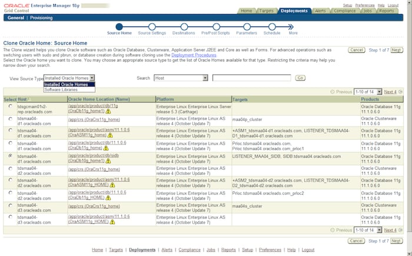Select radio for d1 OraDb11g_home row

tap(11, 143)
